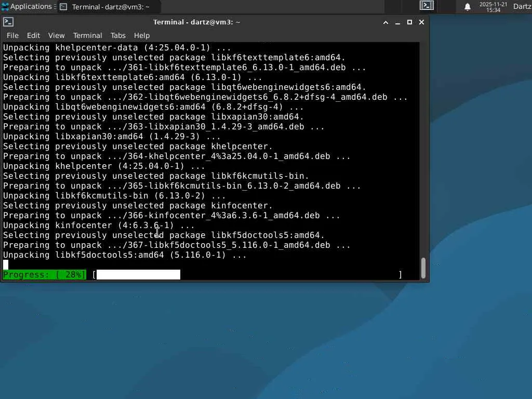This screenshot has height=399, width=532.
Task: Click 'Unpacking libqt6webenginewidgets6:amd64 (6.8.2+dfsg-4)' line
Action: coord(153,107)
